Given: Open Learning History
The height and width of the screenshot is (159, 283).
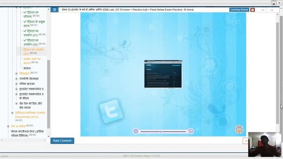Looking at the screenshot, I should pos(239,10).
